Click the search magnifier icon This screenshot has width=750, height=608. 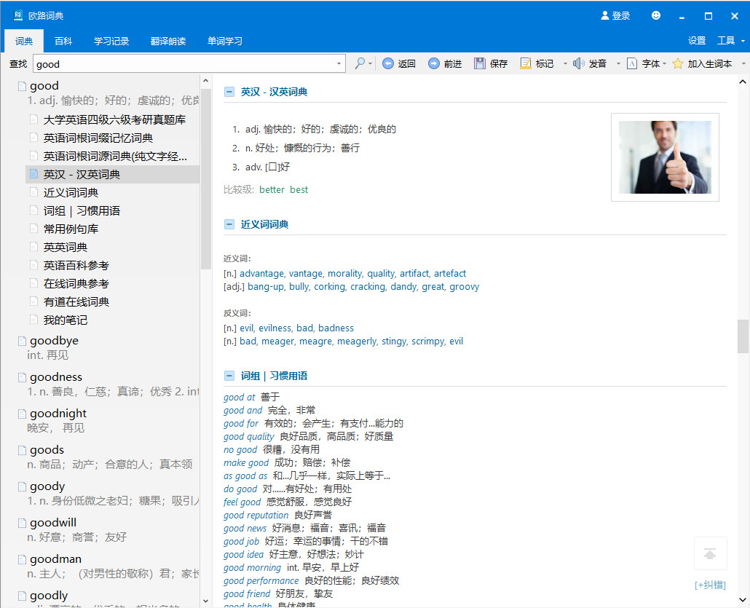coord(360,63)
